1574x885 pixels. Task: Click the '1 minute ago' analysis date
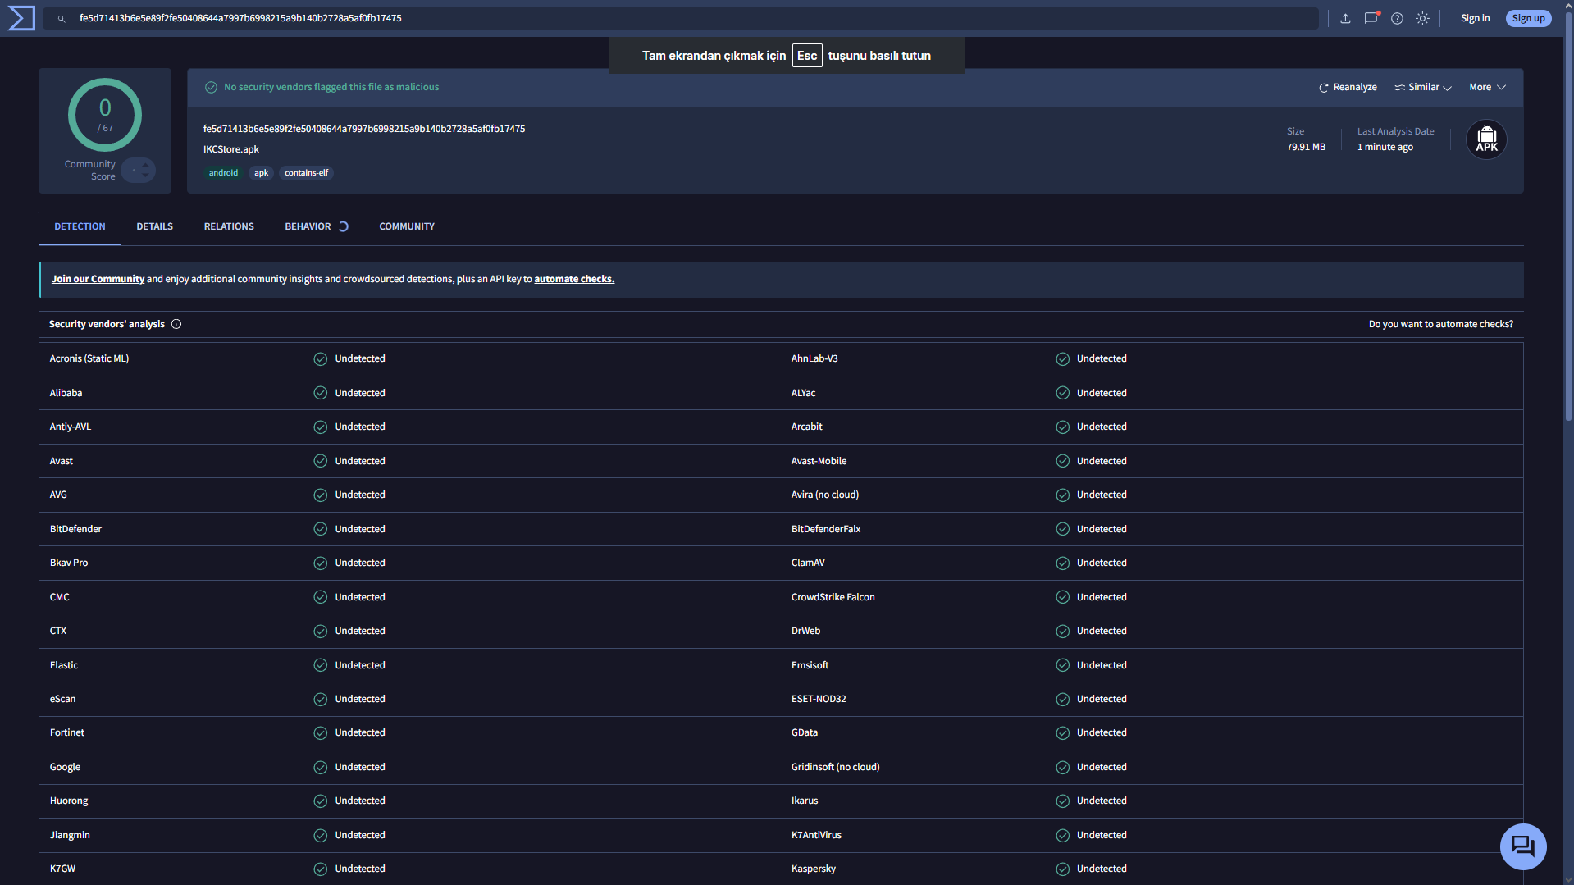click(x=1385, y=147)
